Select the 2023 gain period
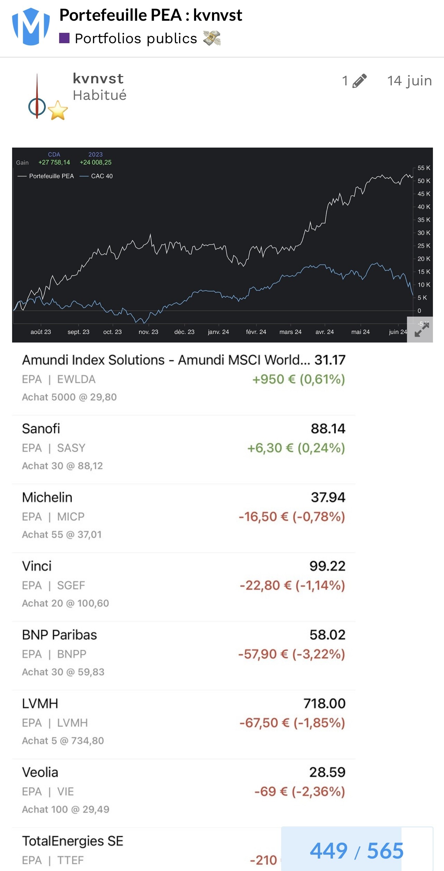This screenshot has height=871, width=444. (95, 154)
